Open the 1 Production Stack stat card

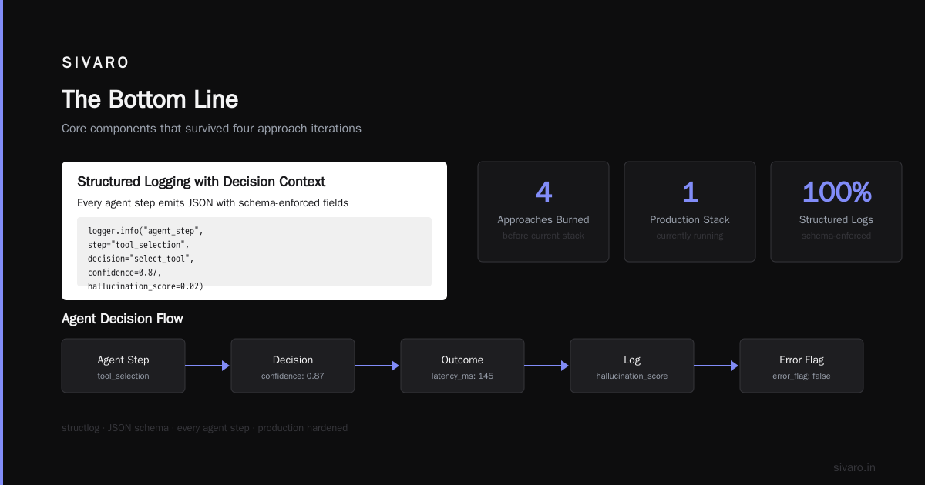coord(690,212)
